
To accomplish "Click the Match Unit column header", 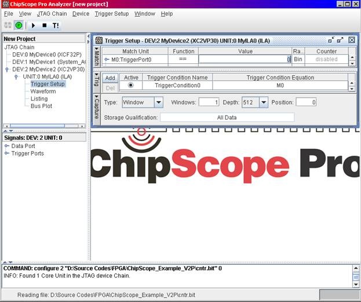I will point(136,51).
